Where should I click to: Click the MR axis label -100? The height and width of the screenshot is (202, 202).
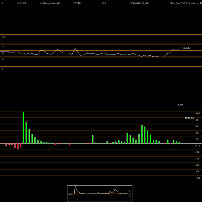click(x=198, y=178)
